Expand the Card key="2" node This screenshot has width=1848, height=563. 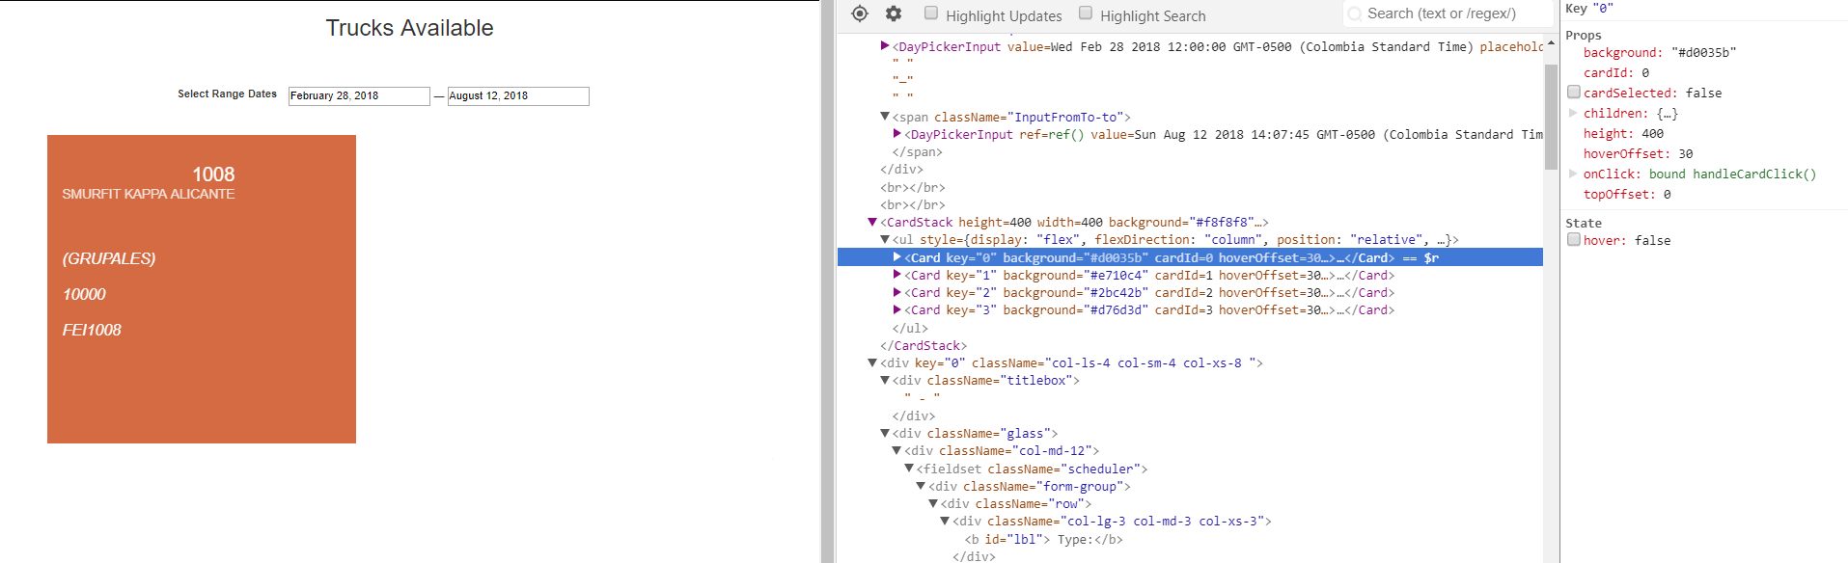(897, 292)
